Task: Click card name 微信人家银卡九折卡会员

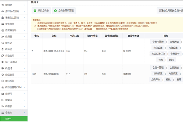Action: click(54, 51)
